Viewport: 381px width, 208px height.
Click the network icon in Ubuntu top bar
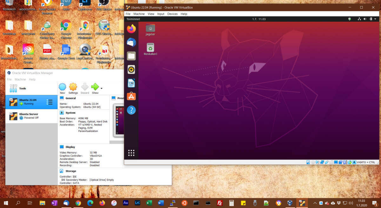tap(359, 19)
